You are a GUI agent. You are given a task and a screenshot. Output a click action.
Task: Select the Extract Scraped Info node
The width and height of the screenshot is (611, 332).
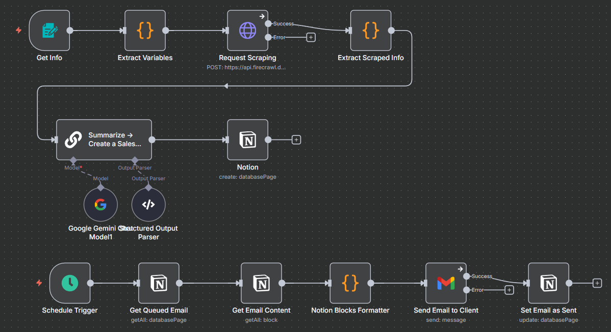(x=371, y=31)
